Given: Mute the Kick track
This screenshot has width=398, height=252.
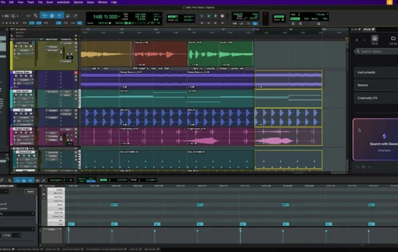Looking at the screenshot, I should click(31, 113).
